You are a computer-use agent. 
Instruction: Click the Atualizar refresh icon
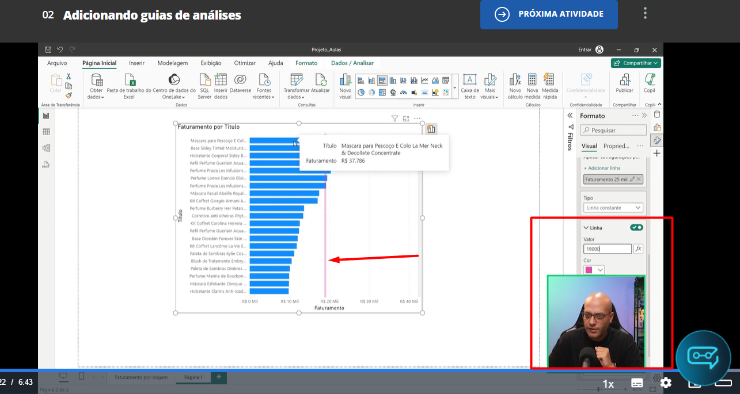click(320, 79)
